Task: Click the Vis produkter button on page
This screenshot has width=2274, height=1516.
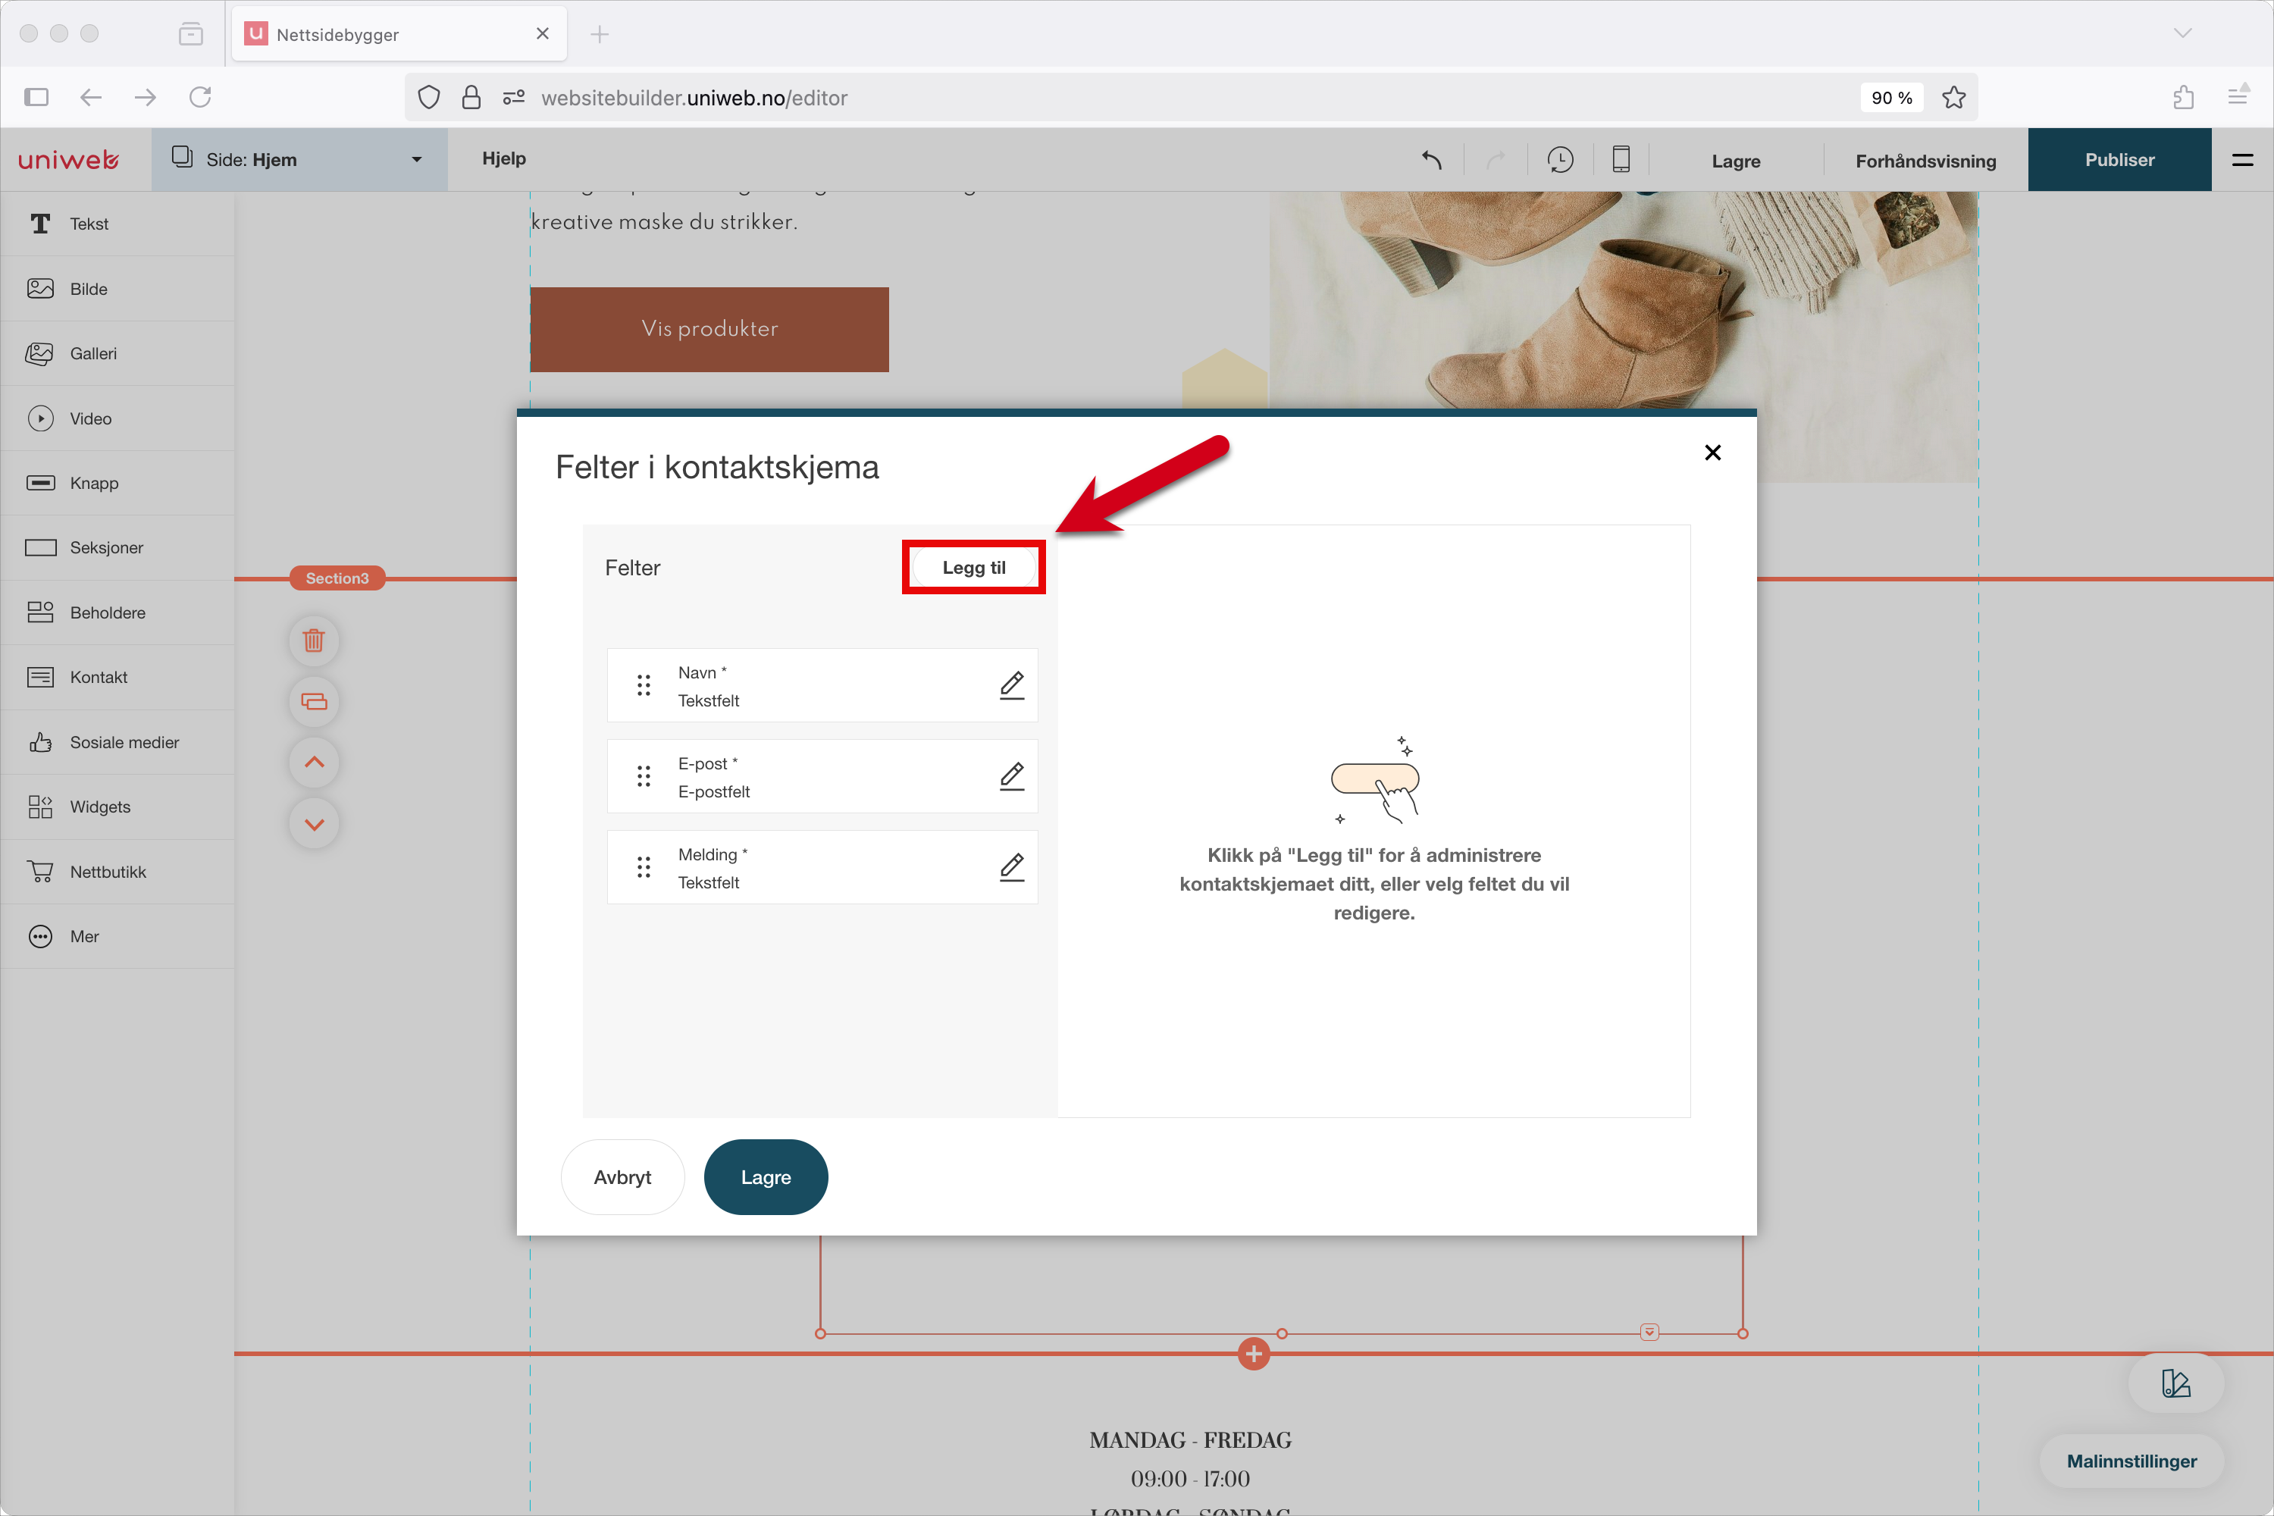Action: (709, 329)
